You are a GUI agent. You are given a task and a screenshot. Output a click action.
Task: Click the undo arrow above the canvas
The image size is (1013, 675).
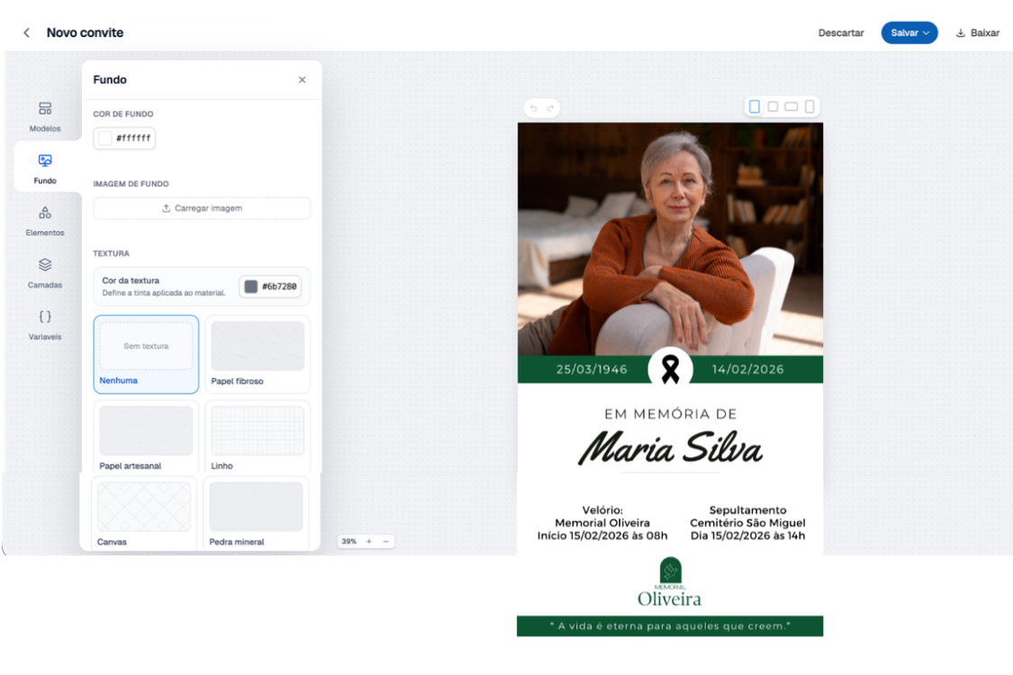(534, 108)
